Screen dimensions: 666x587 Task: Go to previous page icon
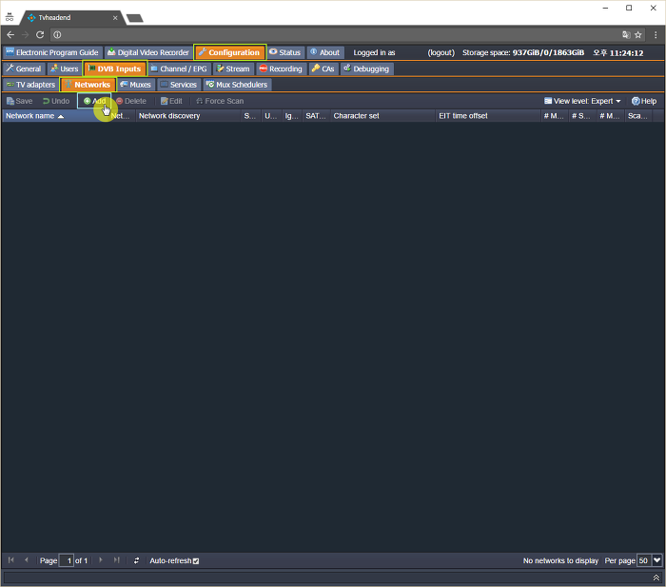click(27, 560)
